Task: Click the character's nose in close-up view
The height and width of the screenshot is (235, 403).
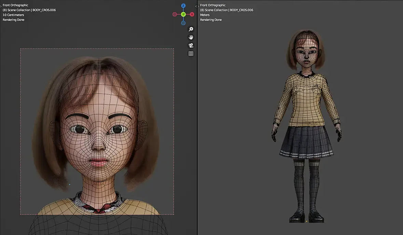Action: coord(99,145)
